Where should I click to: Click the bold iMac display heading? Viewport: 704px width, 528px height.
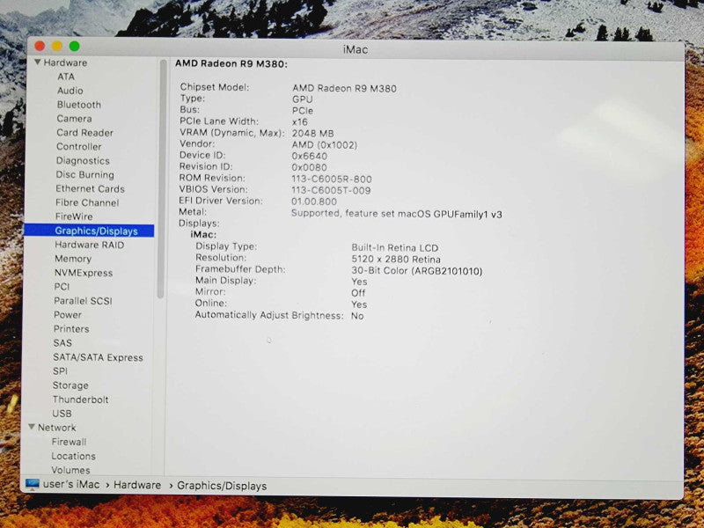pos(203,234)
